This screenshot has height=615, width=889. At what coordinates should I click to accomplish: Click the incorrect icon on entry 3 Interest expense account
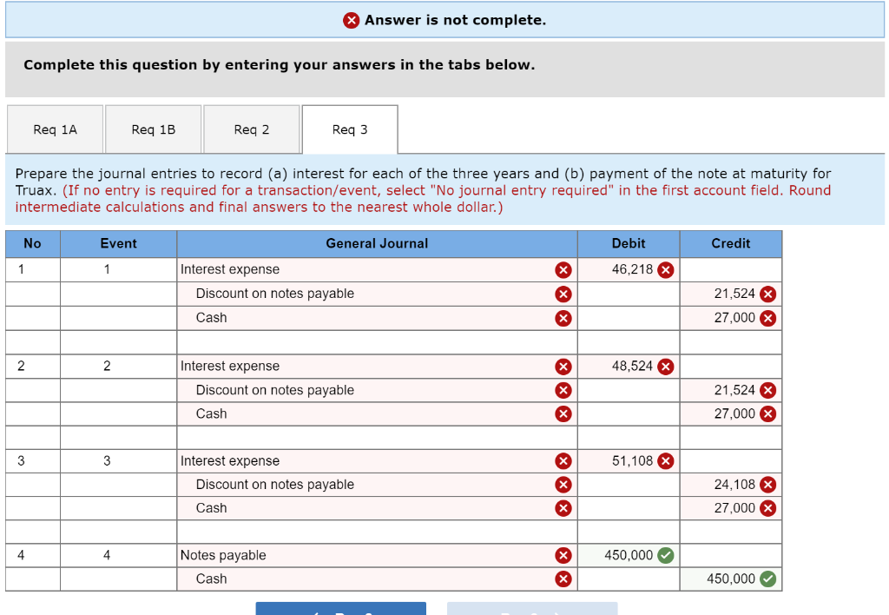click(563, 461)
